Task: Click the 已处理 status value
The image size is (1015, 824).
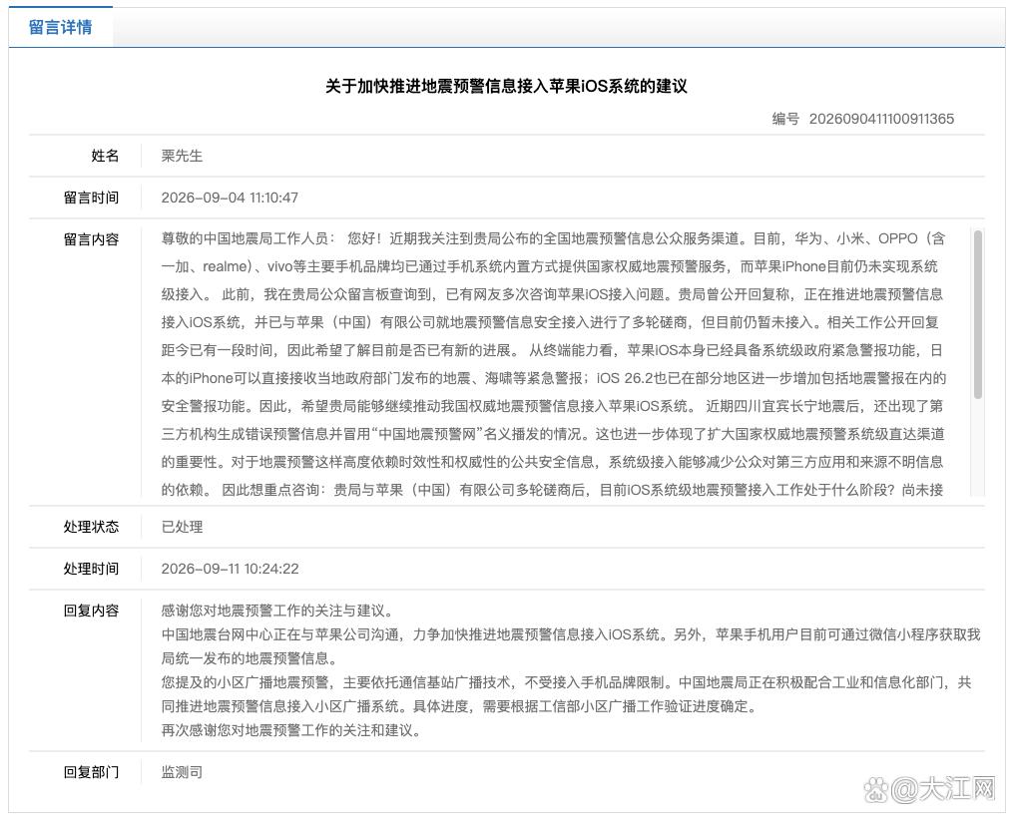Action: click(182, 527)
